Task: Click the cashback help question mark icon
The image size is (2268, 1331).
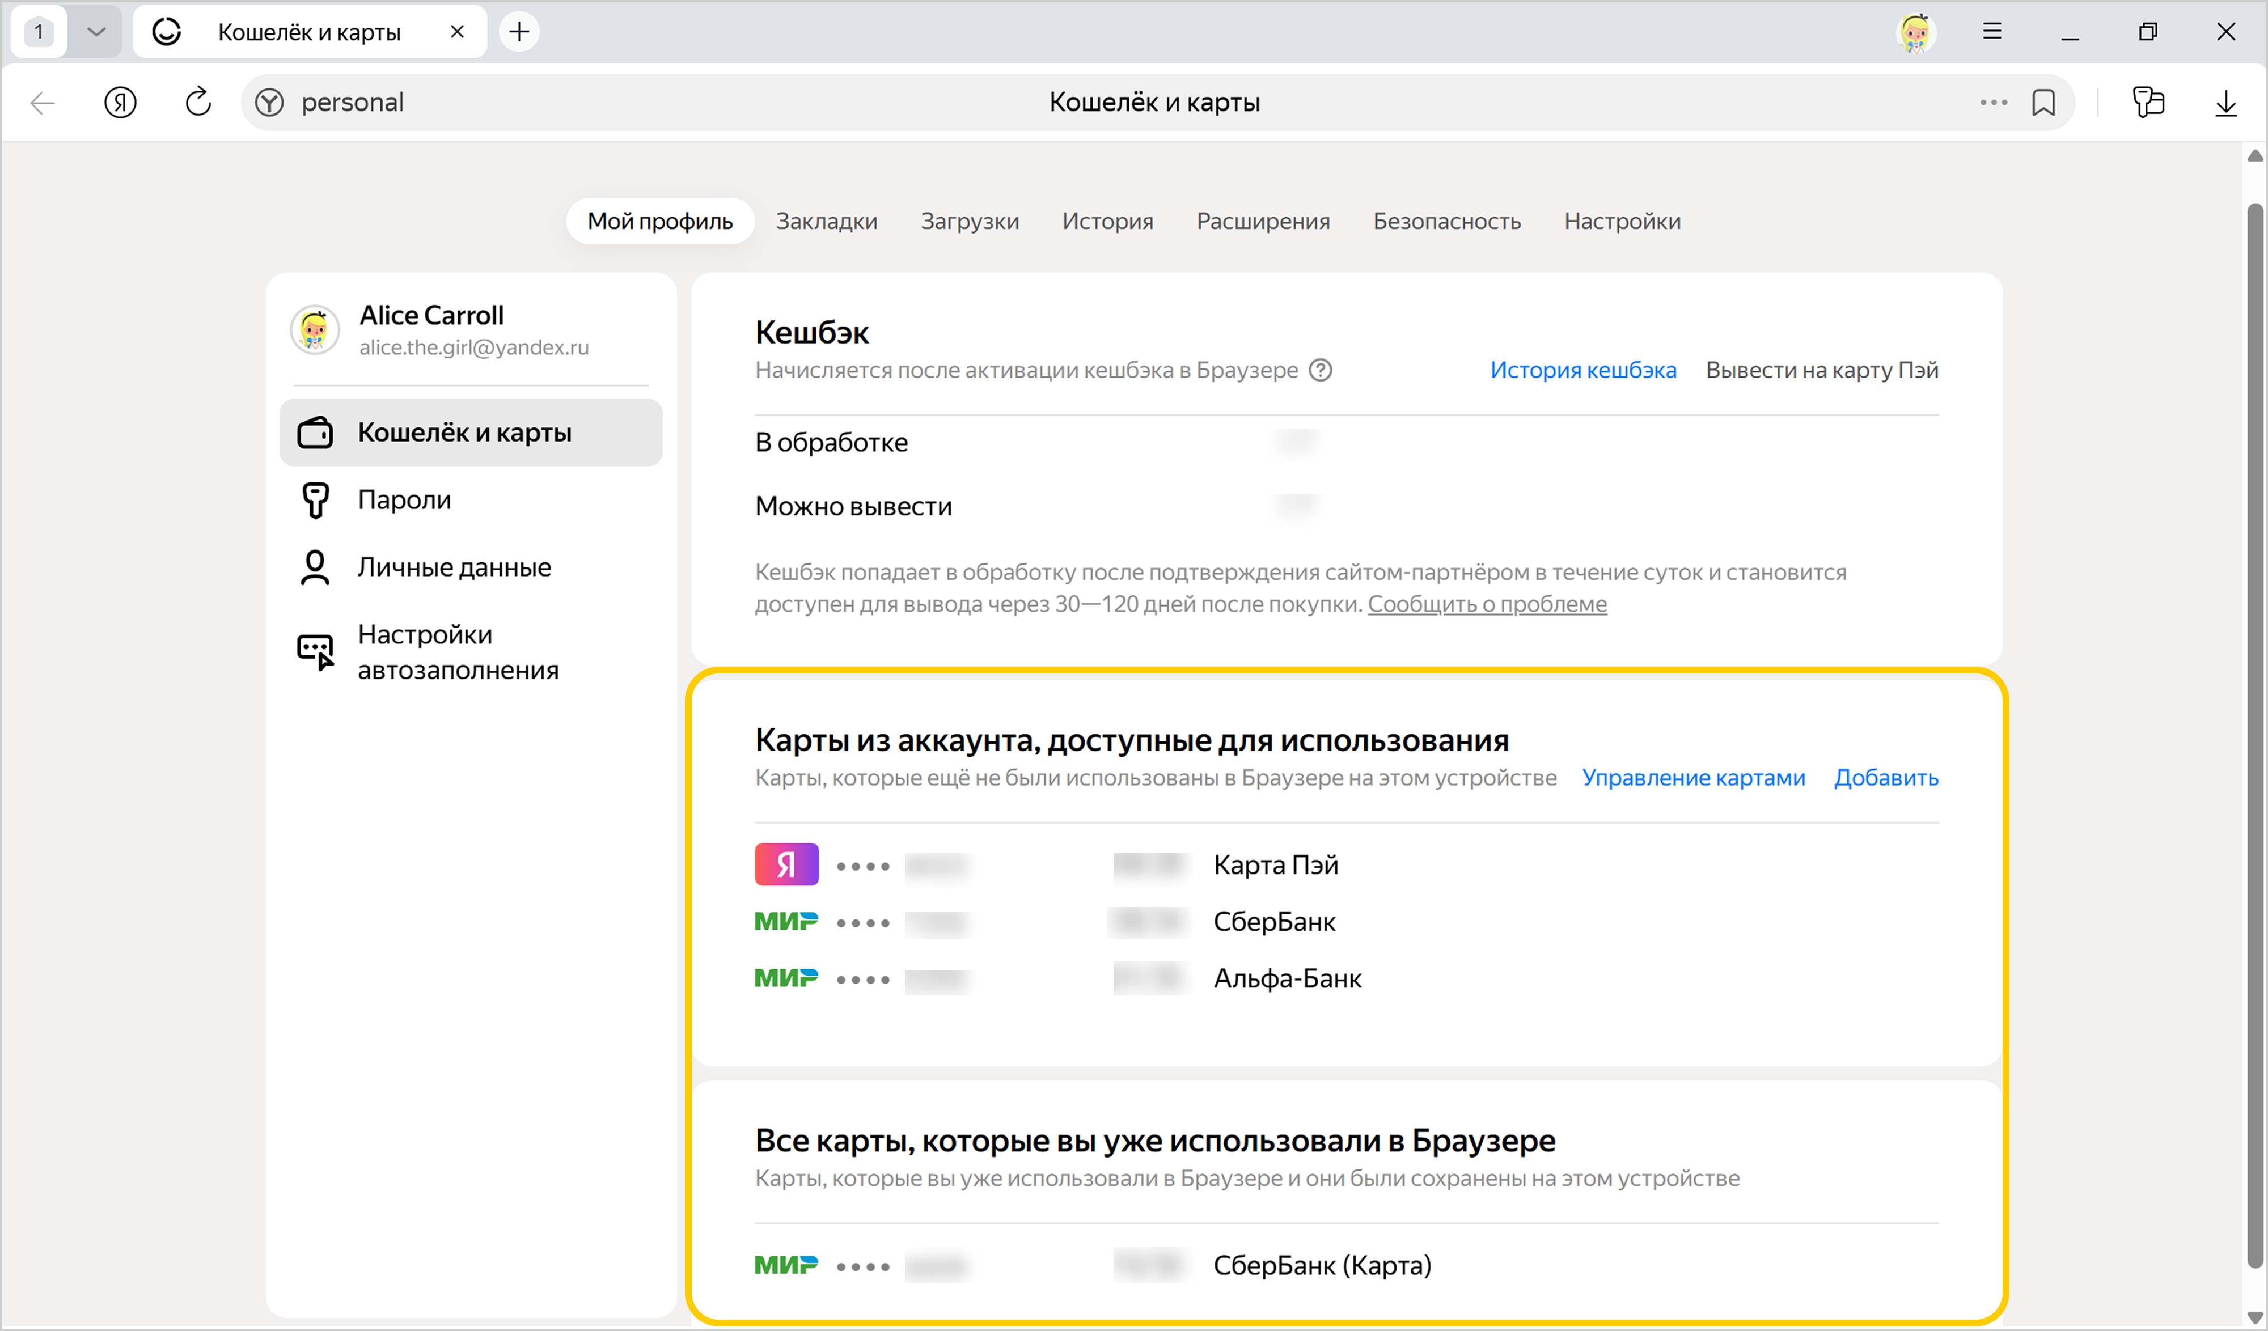Action: coord(1319,371)
